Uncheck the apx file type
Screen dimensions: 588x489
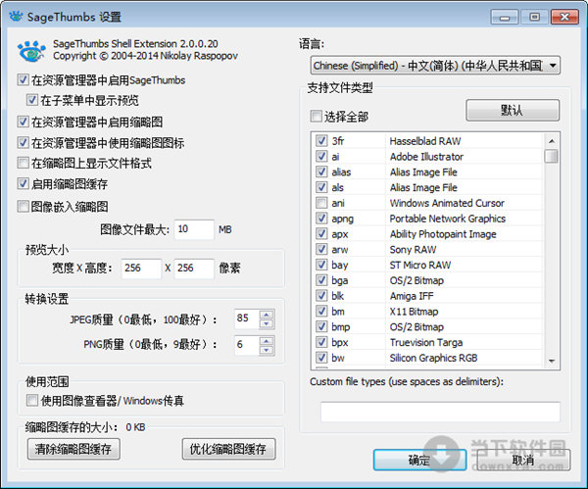tap(321, 233)
